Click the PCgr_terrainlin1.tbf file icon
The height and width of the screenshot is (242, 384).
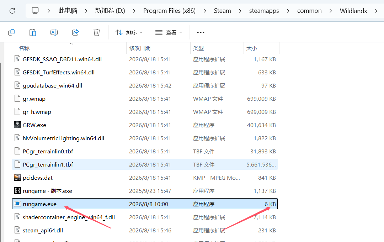pos(17,164)
